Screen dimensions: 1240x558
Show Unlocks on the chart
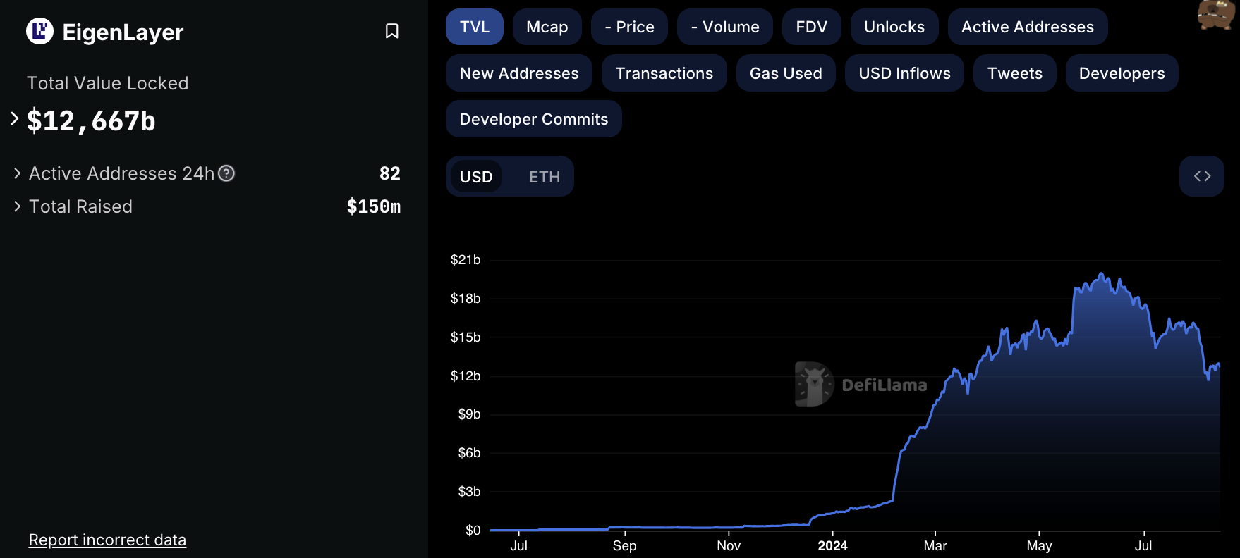pyautogui.click(x=894, y=27)
